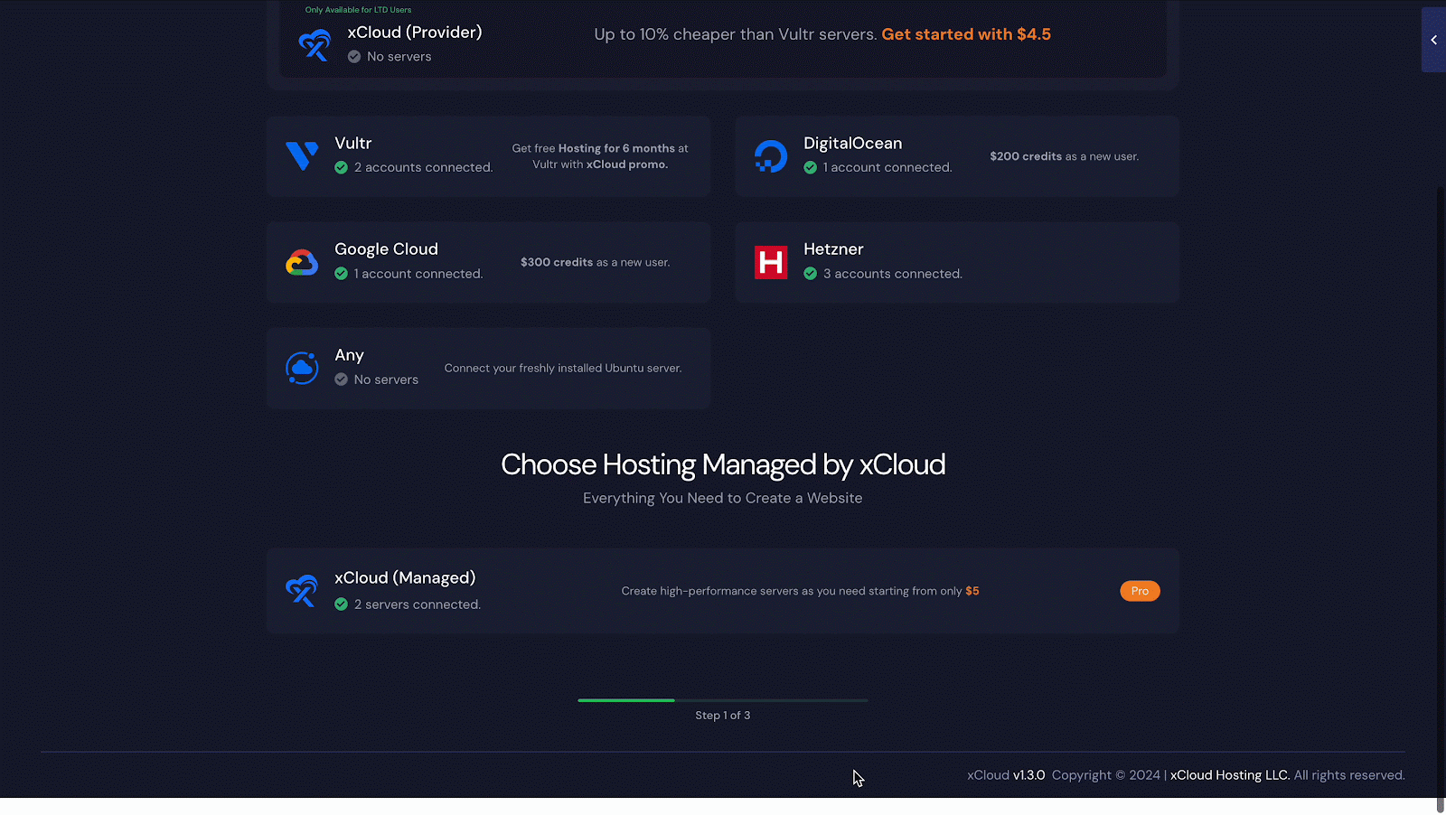This screenshot has height=815, width=1446.
Task: Open the Any Ubuntu server option
Action: click(x=488, y=368)
